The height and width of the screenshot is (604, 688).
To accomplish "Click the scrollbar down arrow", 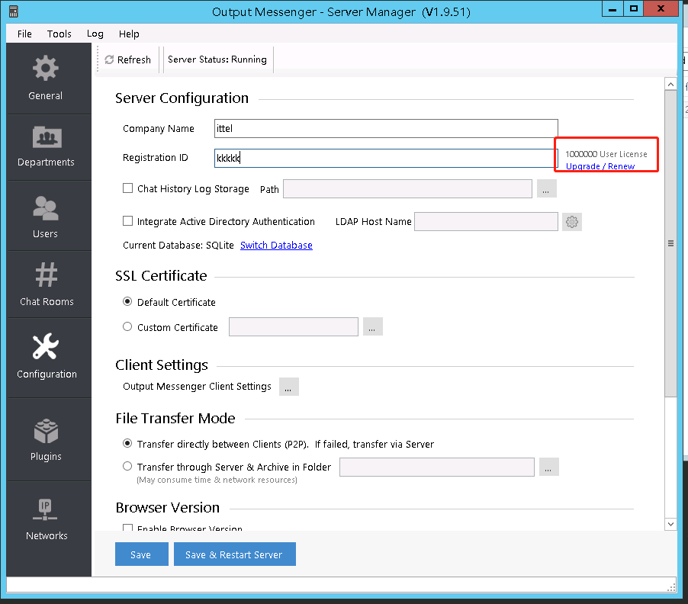I will pos(670,524).
